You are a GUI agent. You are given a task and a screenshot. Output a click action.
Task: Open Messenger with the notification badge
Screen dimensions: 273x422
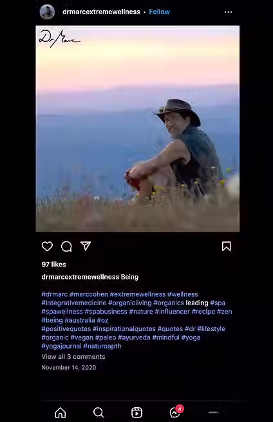(x=176, y=412)
